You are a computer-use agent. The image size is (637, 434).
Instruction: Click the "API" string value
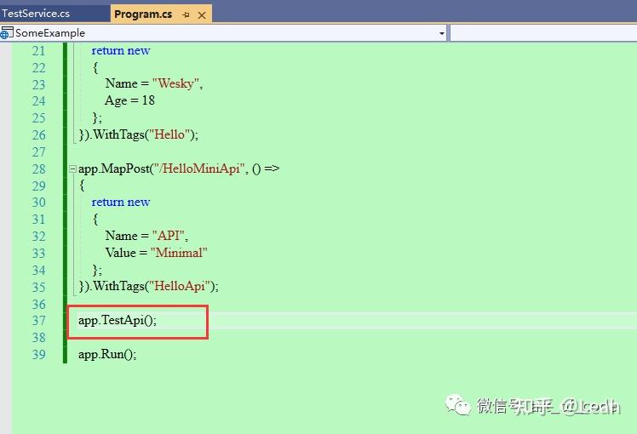(x=168, y=236)
